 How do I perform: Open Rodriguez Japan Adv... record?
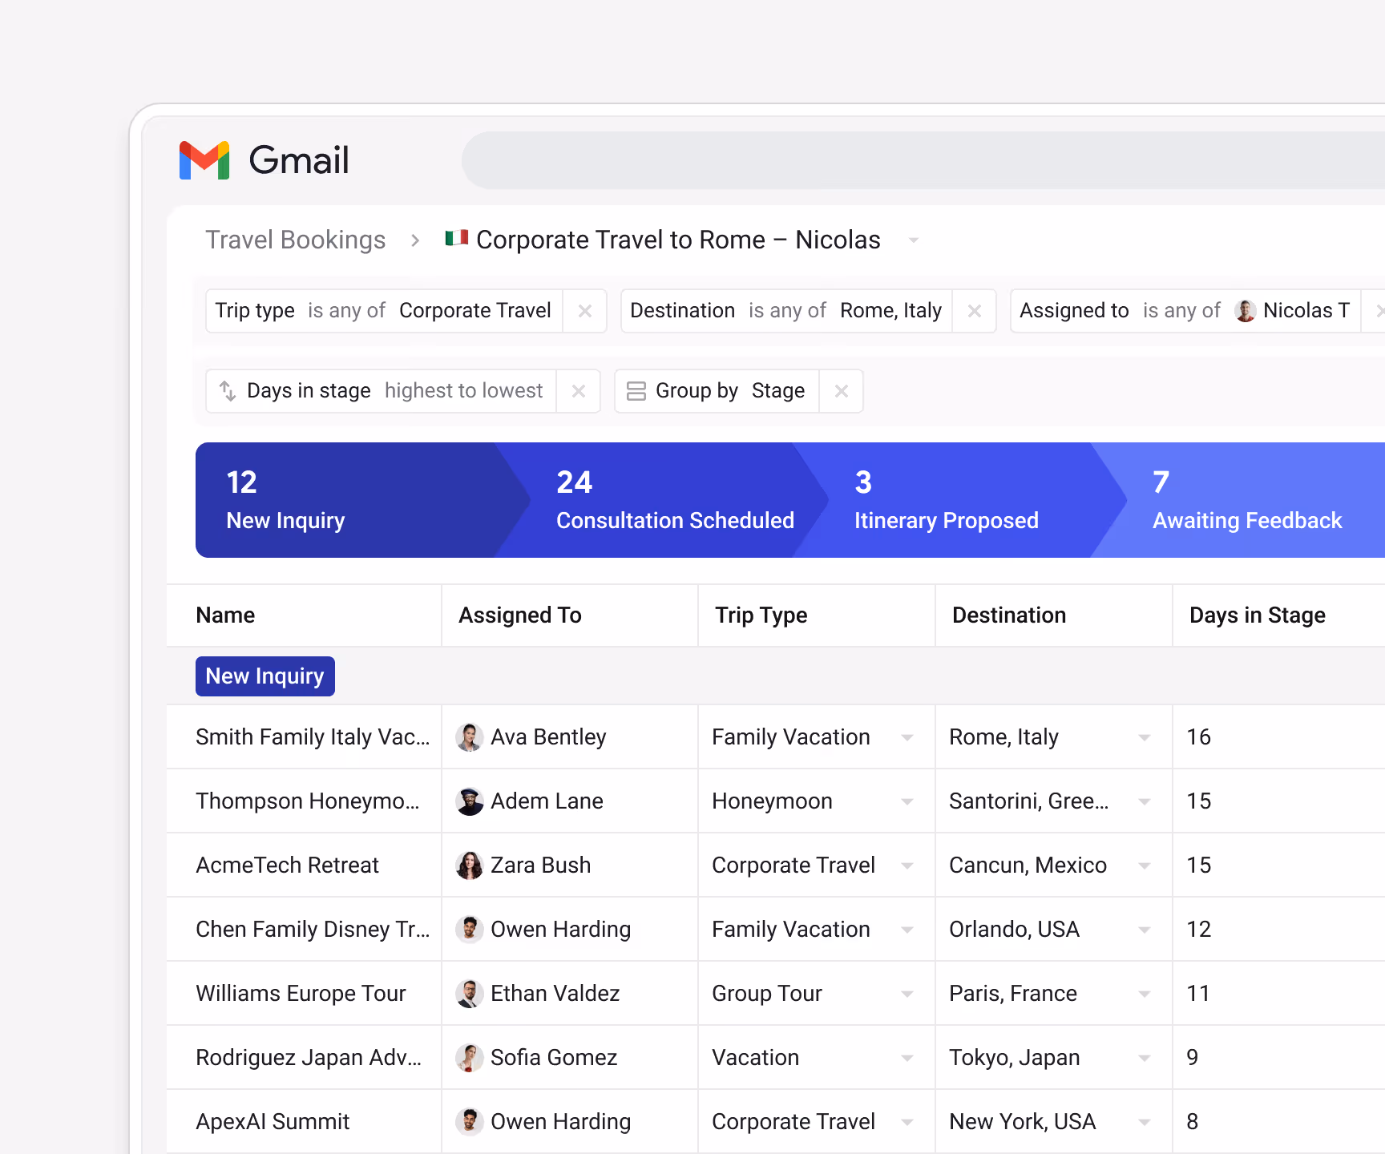pos(309,1058)
